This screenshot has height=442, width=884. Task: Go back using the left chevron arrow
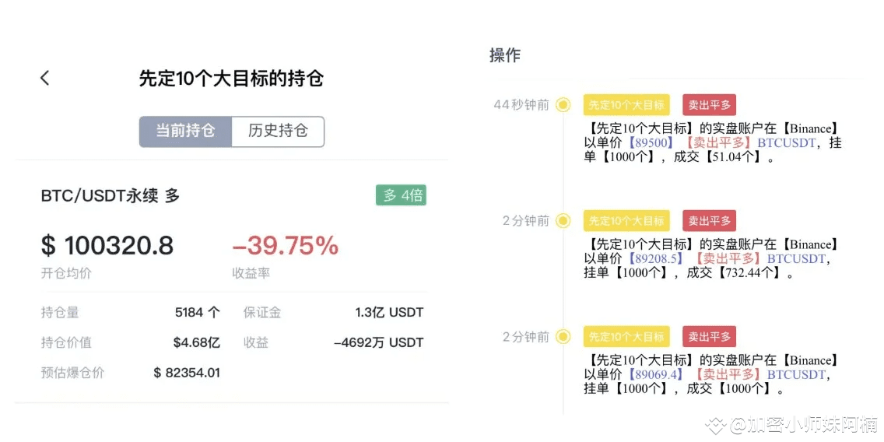coord(45,78)
